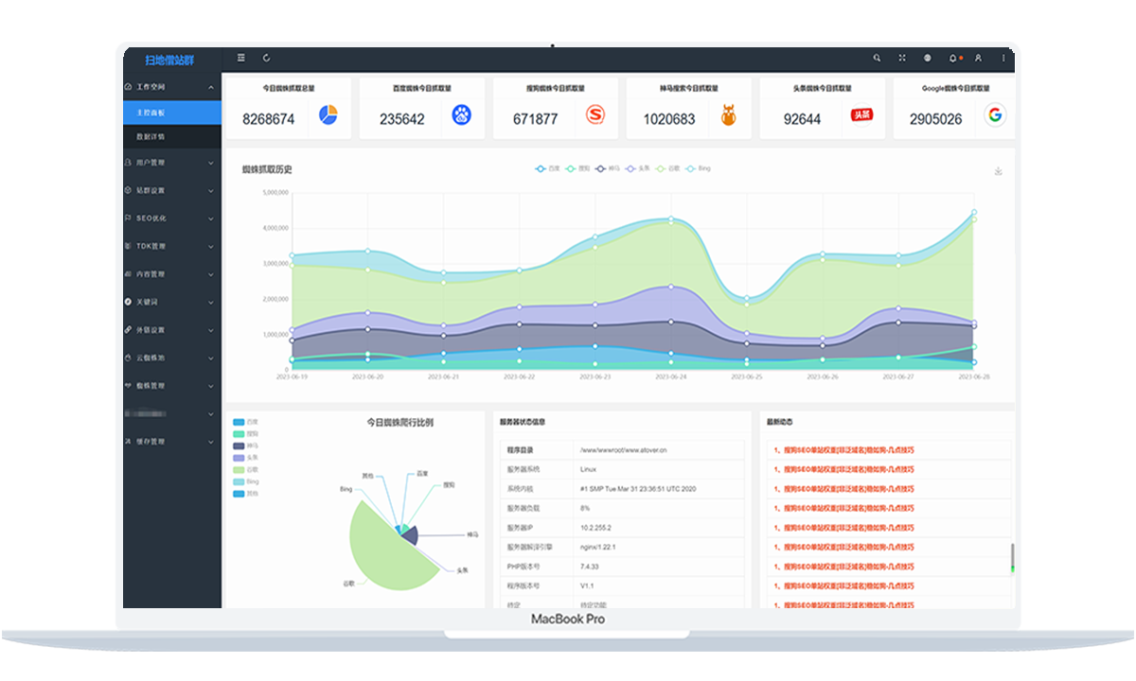
Task: Click the 神马 swatch in pie legend
Action: click(239, 445)
